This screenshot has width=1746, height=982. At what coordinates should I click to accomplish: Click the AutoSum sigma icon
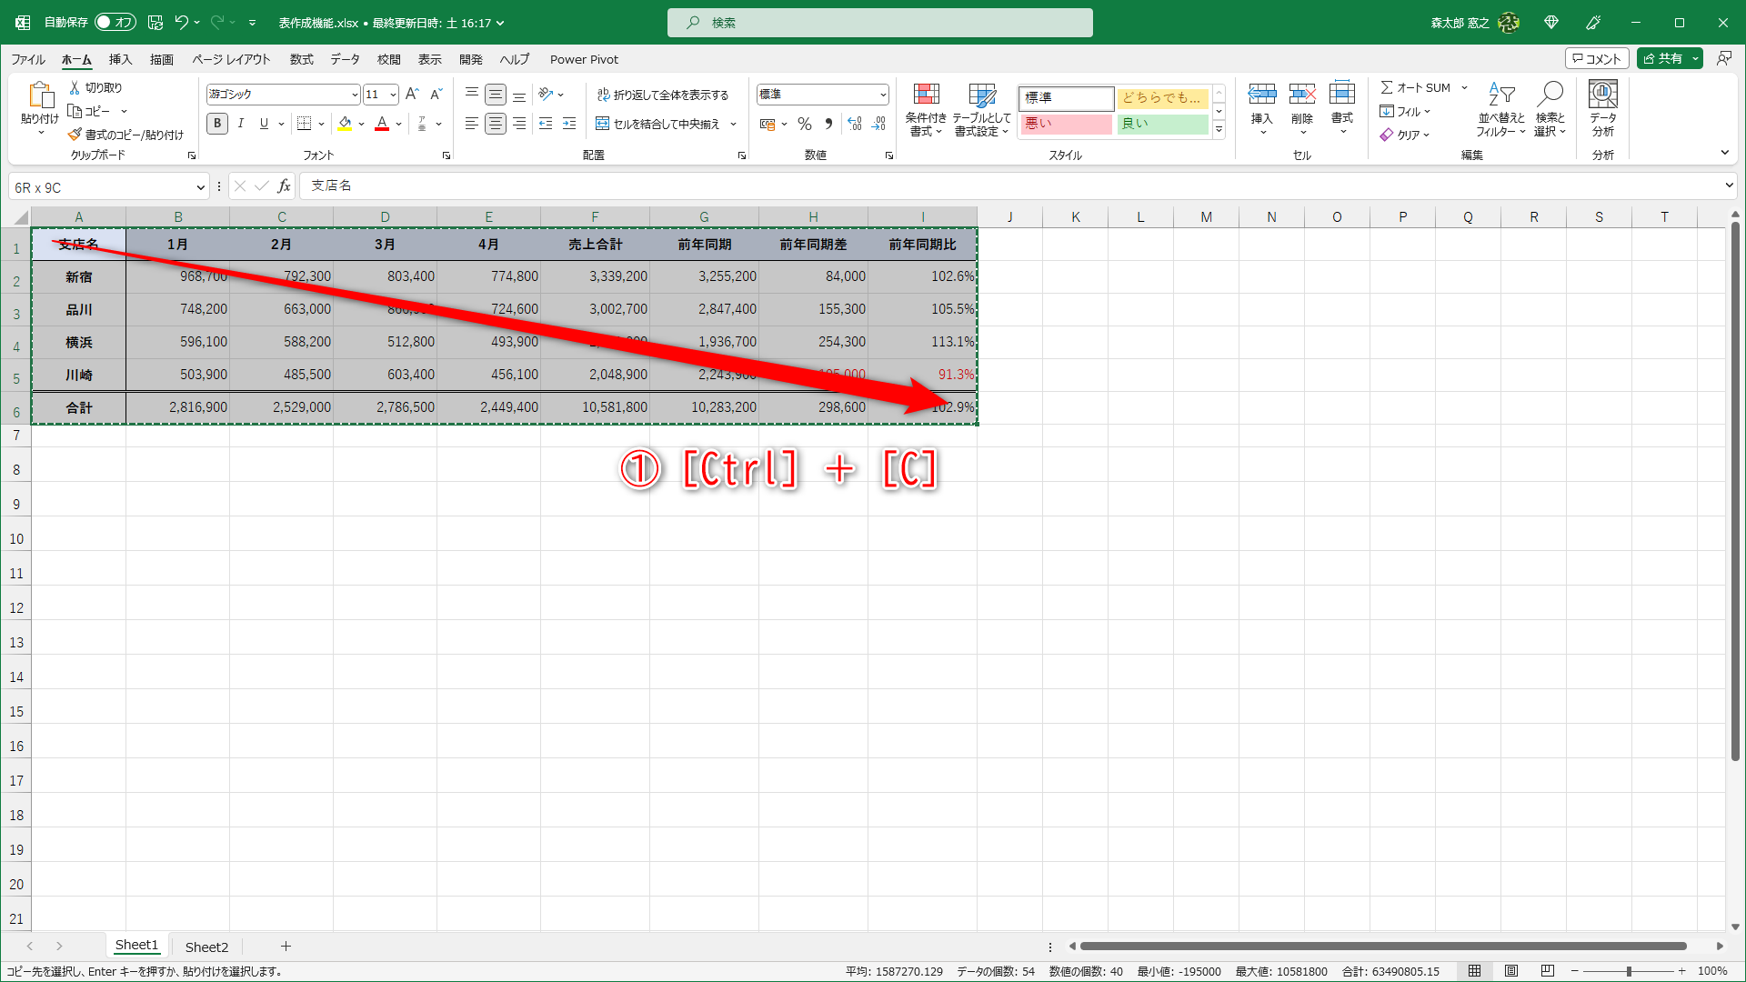(x=1387, y=87)
